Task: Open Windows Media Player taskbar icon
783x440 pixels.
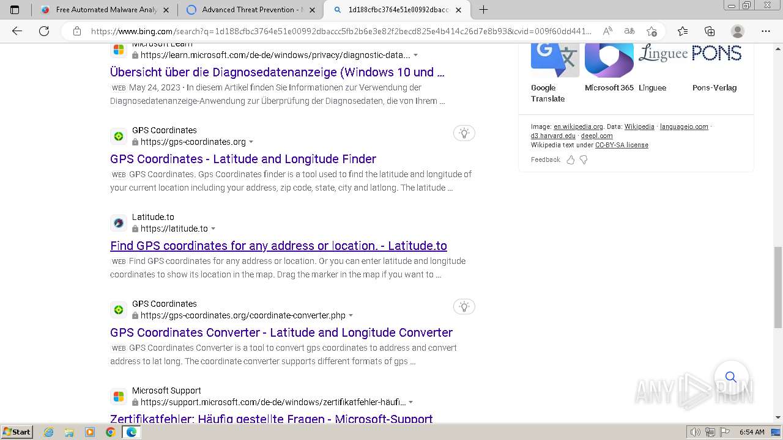Action: [x=90, y=432]
